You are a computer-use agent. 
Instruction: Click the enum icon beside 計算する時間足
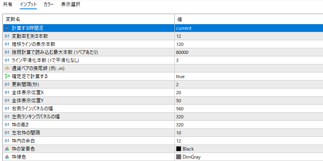click(x=7, y=28)
